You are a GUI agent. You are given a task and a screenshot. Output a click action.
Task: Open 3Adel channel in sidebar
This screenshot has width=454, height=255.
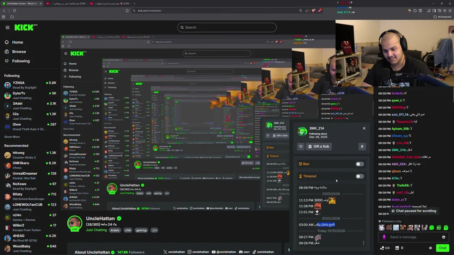[x=30, y=106]
